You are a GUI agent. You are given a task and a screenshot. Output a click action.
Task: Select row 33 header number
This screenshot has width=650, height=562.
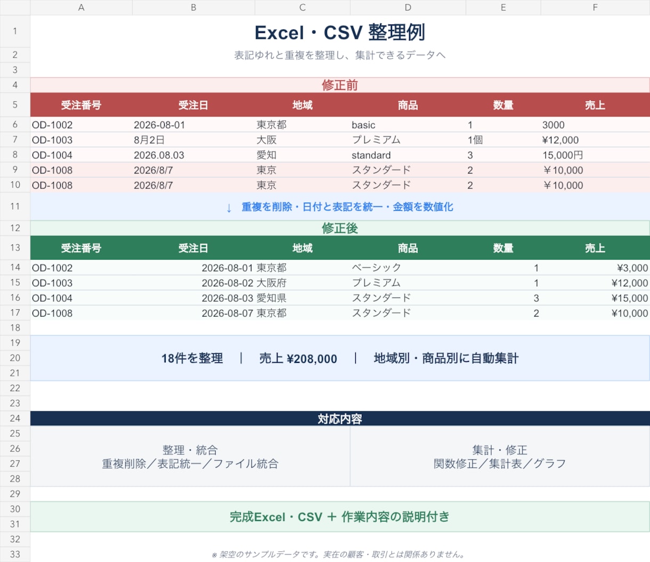pos(15,554)
